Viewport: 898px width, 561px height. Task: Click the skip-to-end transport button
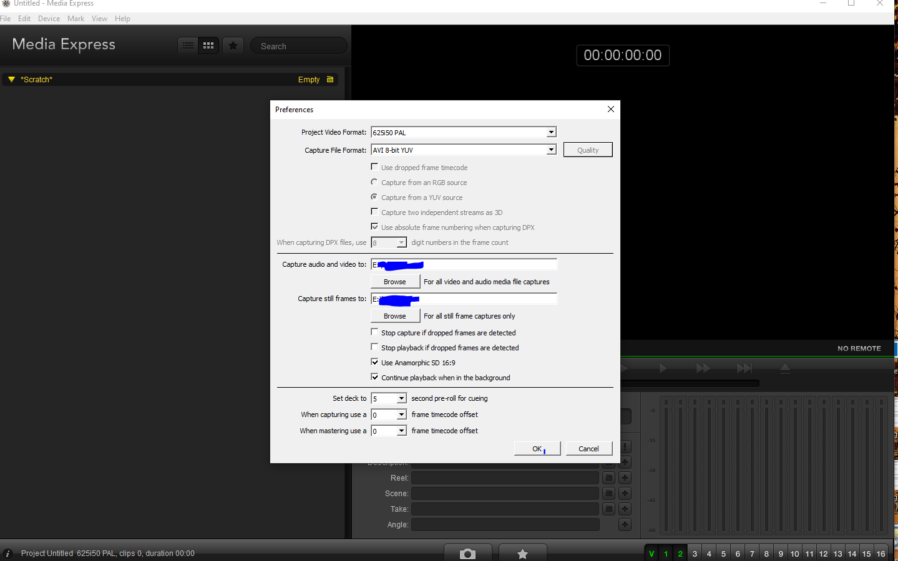click(x=744, y=368)
